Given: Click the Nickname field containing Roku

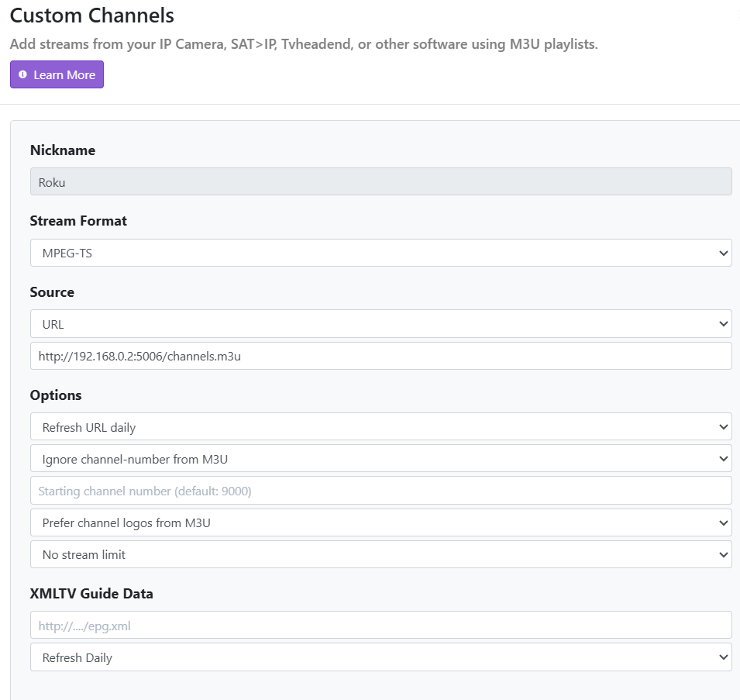Looking at the screenshot, I should (x=380, y=182).
